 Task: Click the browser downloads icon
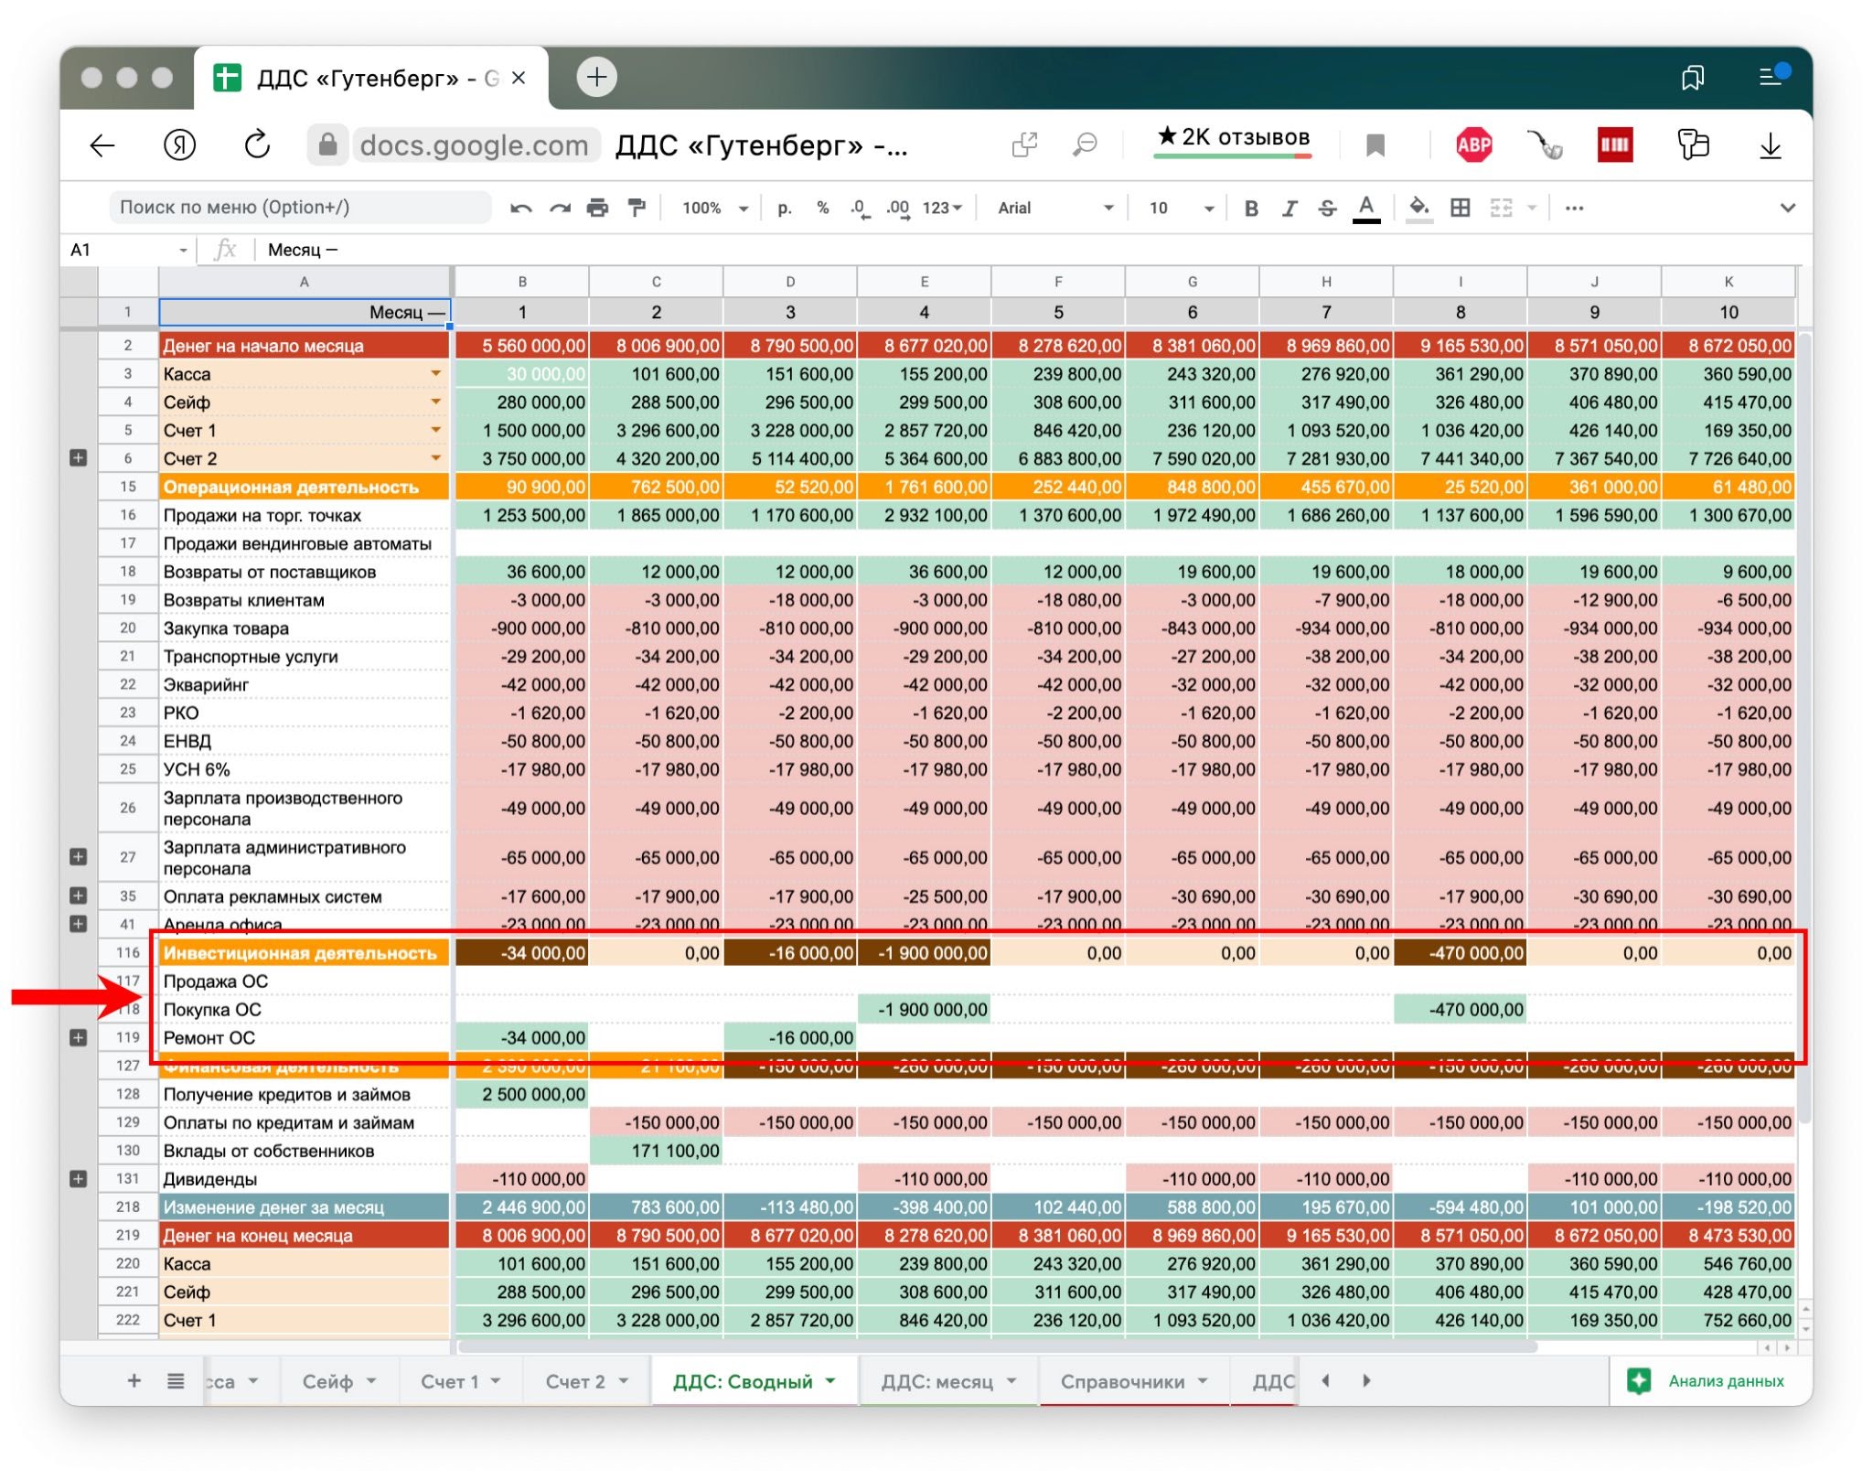pyautogui.click(x=1770, y=145)
